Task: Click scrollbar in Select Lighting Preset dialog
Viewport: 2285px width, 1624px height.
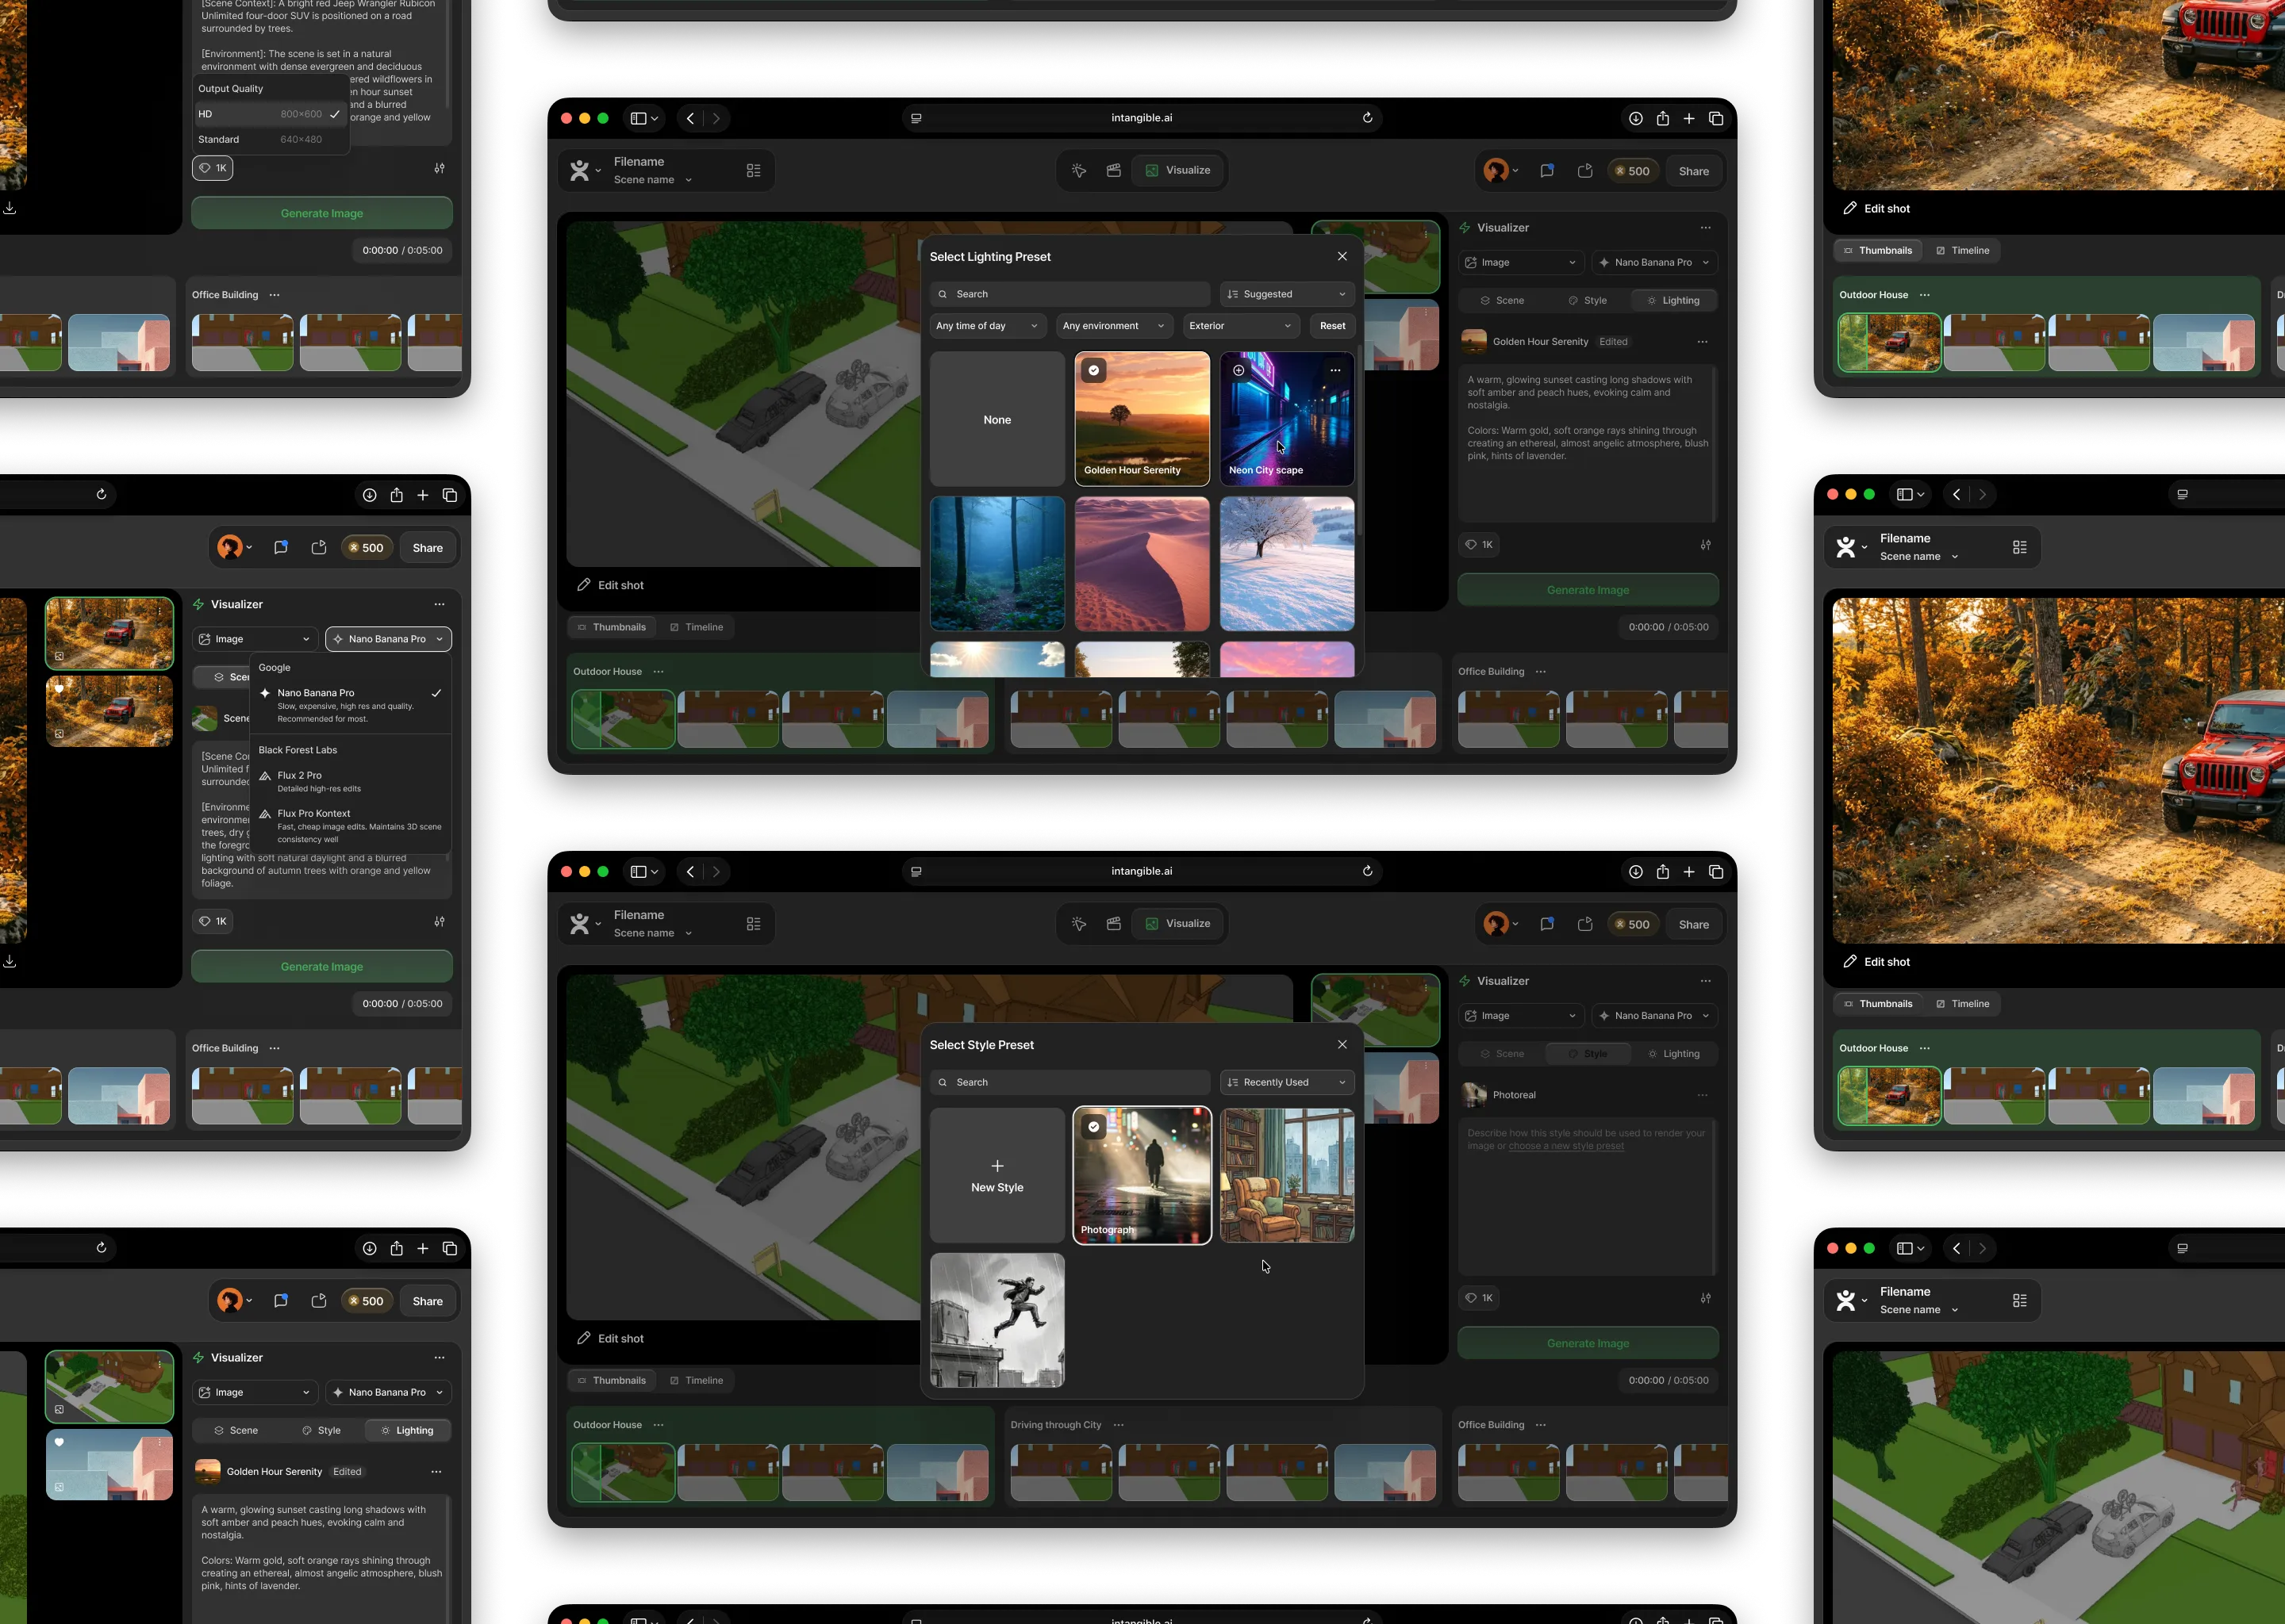Action: (1358, 440)
